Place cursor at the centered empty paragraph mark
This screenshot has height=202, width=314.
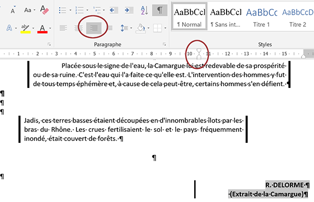coord(154,158)
